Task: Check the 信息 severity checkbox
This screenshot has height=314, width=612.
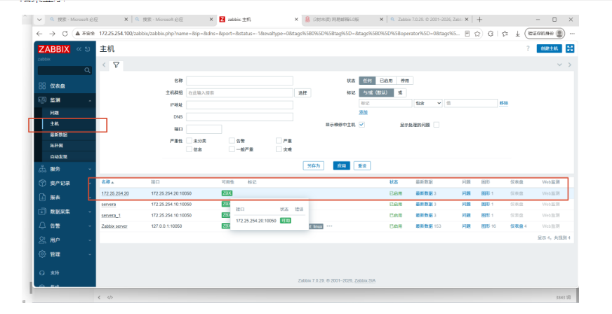Action: click(189, 149)
